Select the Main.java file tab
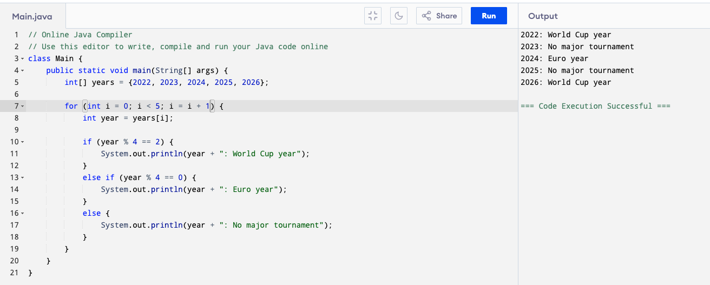The width and height of the screenshot is (710, 285). click(x=32, y=16)
